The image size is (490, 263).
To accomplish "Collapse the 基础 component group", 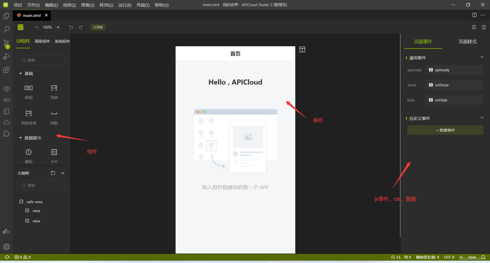I will tap(21, 74).
